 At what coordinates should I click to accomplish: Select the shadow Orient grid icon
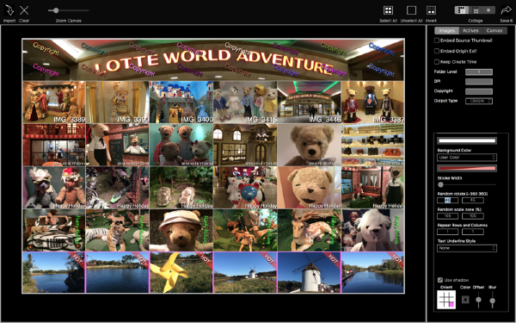[x=446, y=300]
